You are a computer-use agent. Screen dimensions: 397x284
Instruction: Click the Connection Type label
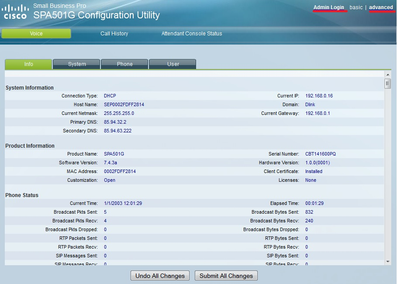pos(79,96)
